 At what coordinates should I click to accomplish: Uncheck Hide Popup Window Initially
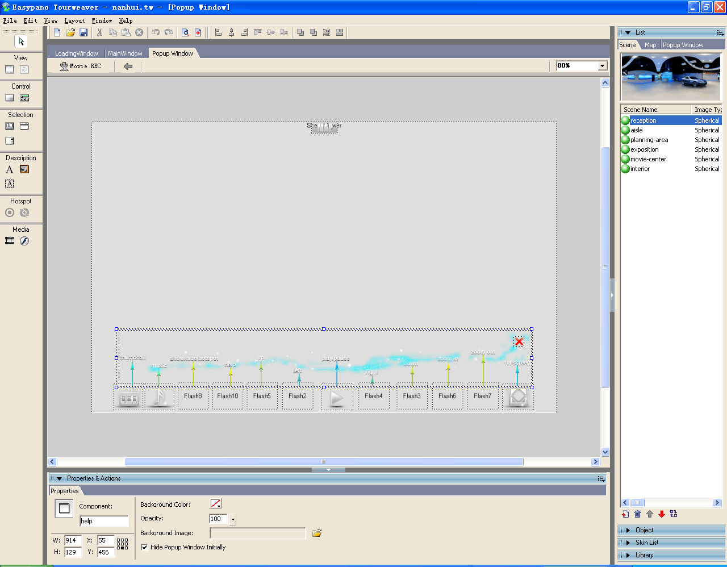[144, 547]
